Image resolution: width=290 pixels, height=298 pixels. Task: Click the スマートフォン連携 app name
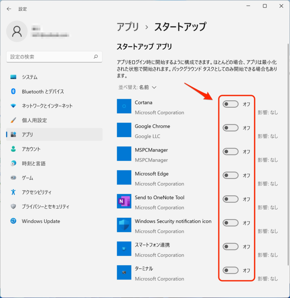[x=152, y=245]
